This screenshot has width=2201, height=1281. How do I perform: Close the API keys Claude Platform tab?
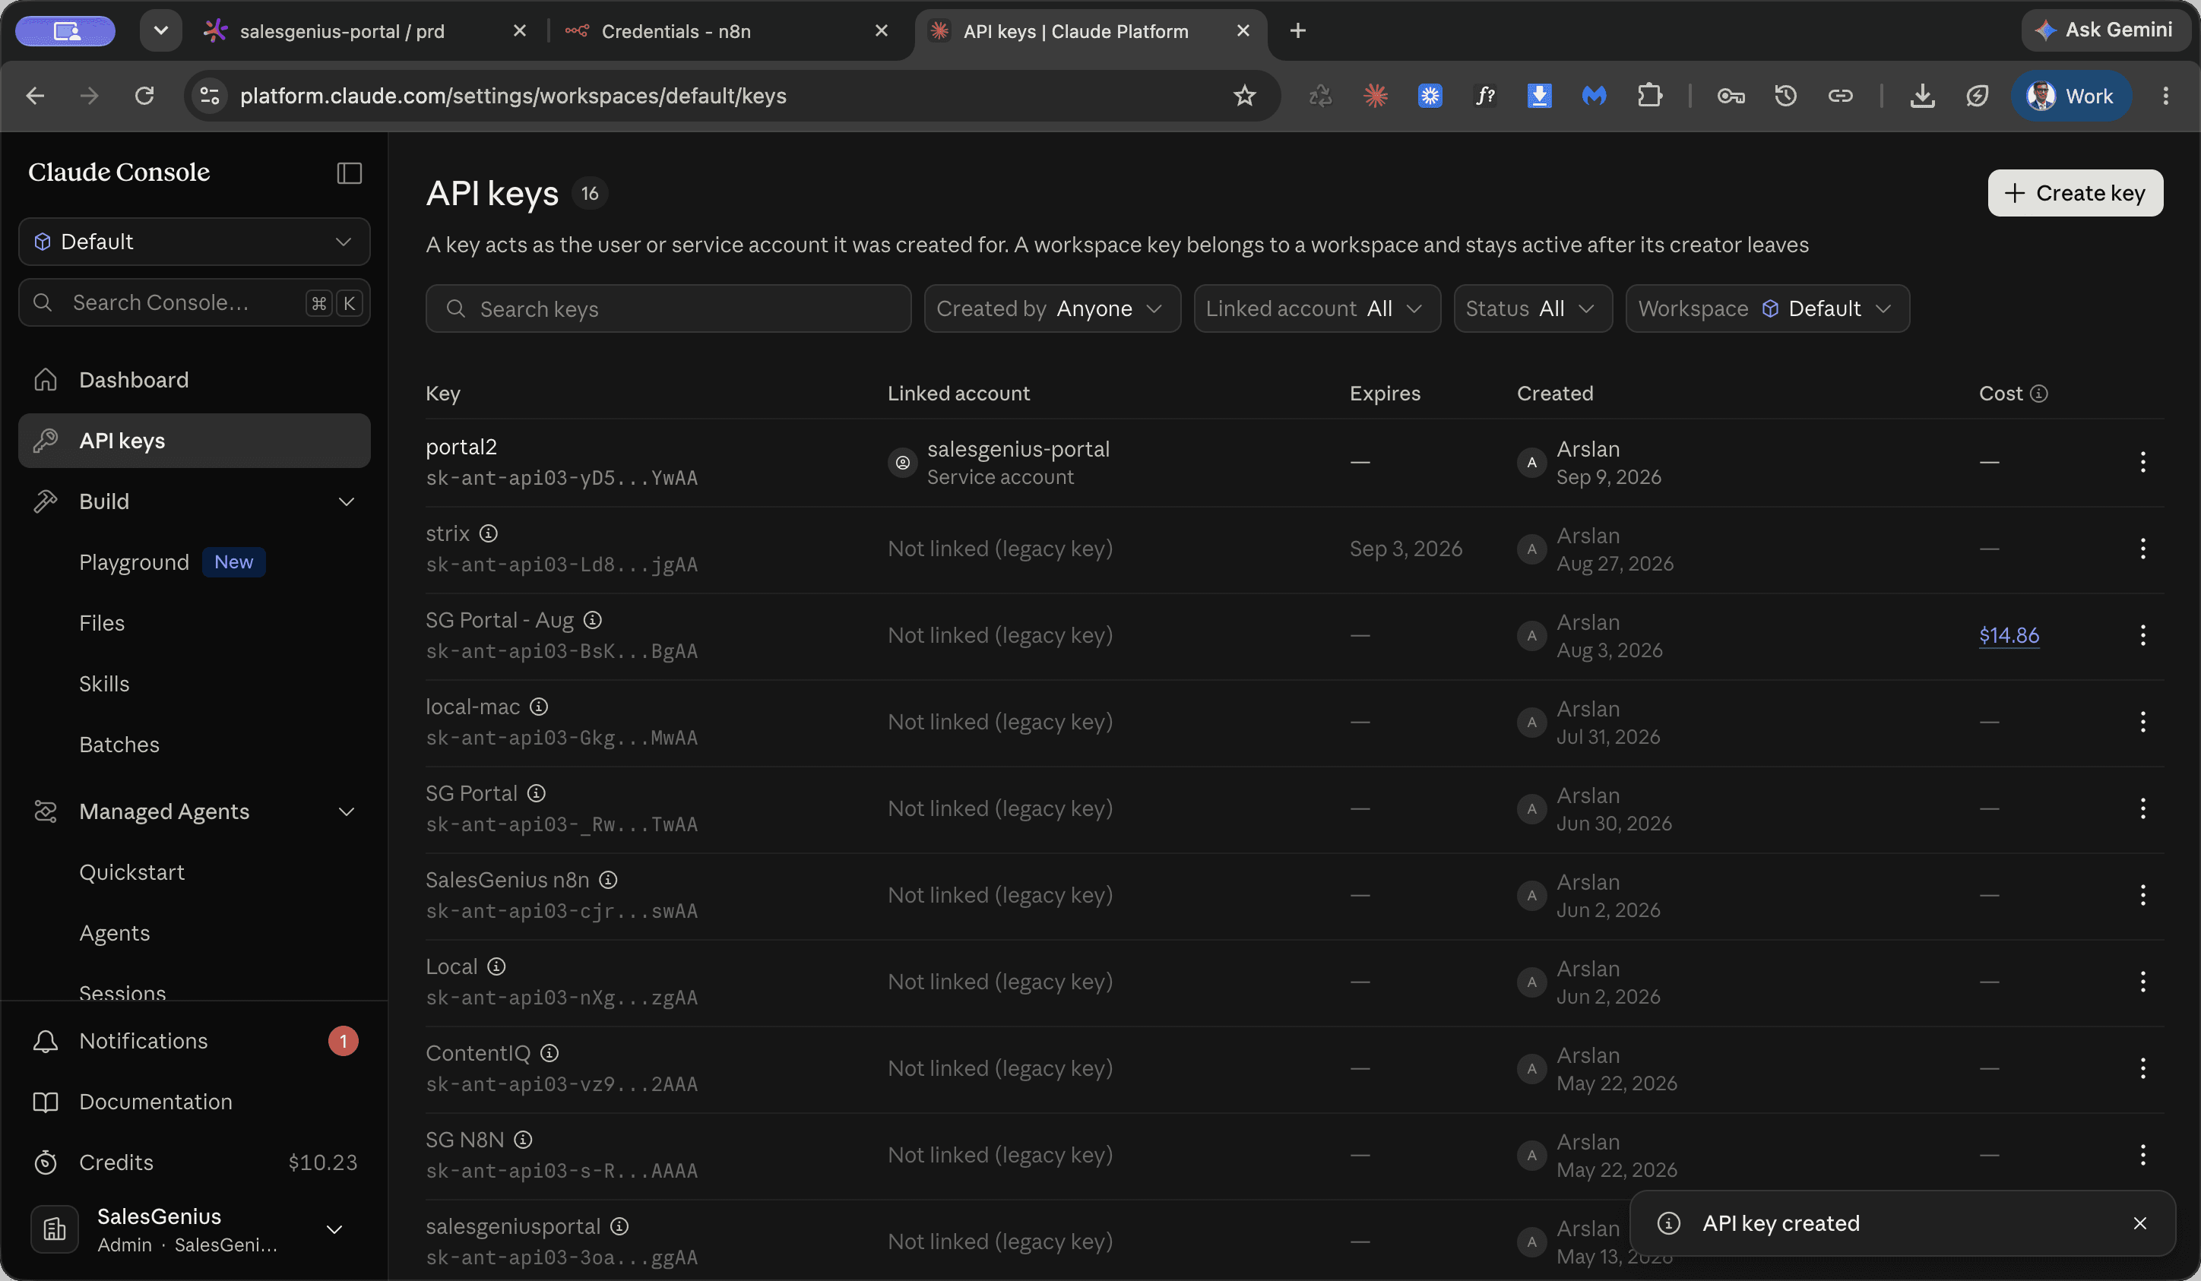tap(1243, 30)
